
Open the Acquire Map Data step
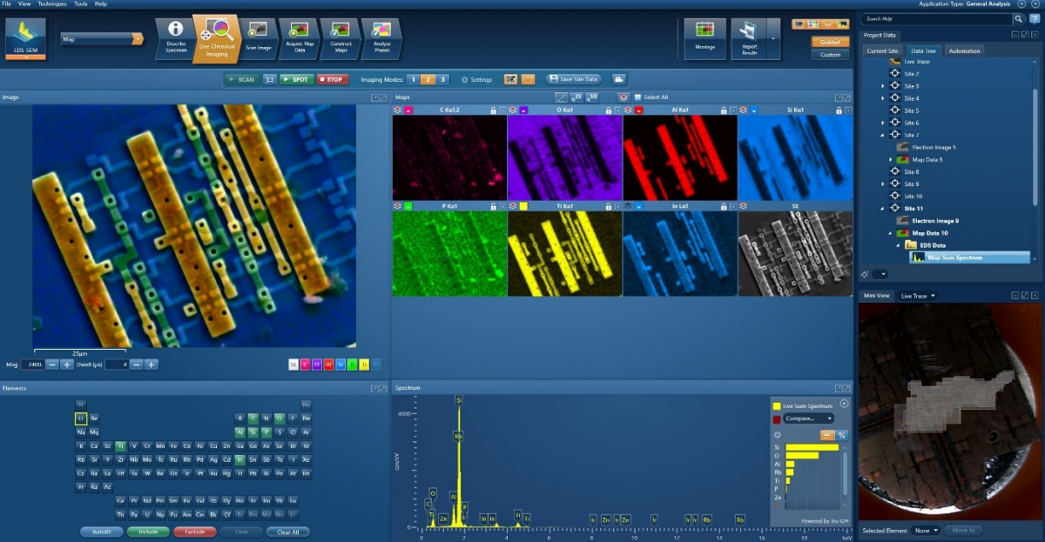(298, 39)
